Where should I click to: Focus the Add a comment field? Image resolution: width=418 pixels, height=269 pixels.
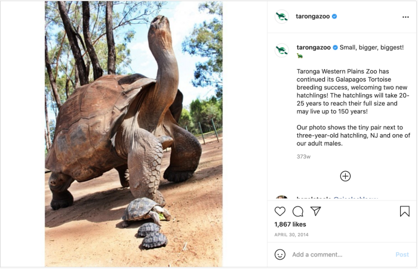click(x=337, y=255)
